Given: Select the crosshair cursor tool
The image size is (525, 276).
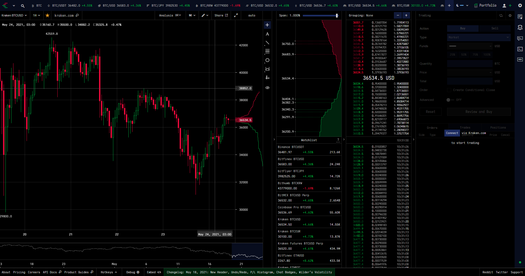Looking at the screenshot, I should [267, 25].
